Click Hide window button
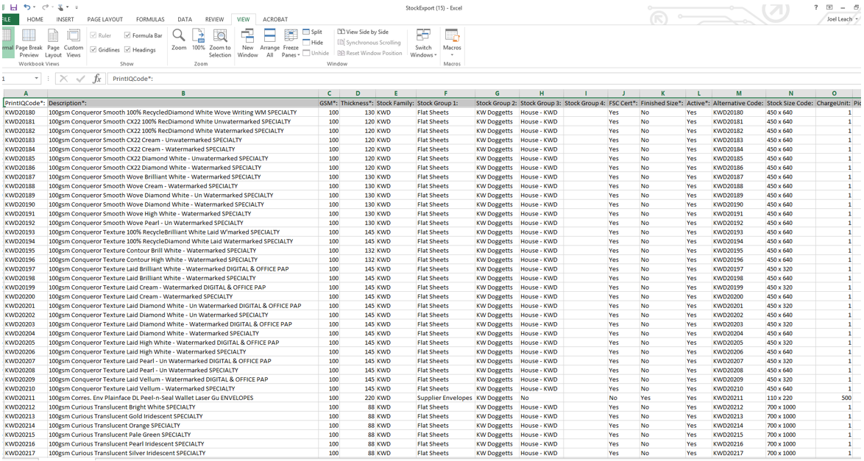The height and width of the screenshot is (461, 864). click(313, 43)
